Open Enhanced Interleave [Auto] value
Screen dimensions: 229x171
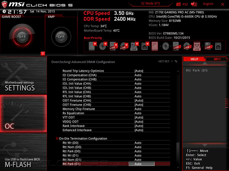coord(139,130)
